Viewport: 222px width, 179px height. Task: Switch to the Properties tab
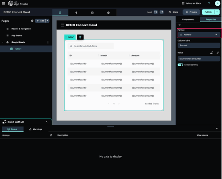(211, 20)
